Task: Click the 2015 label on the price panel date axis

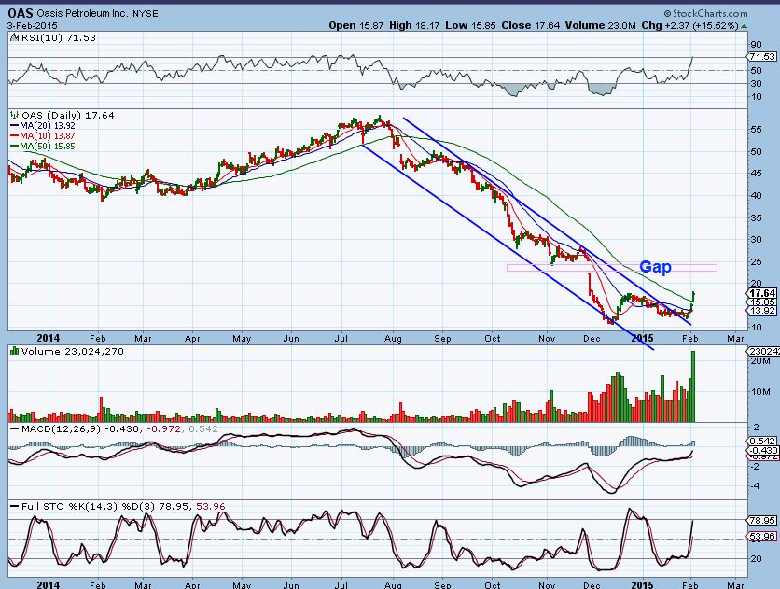Action: tap(643, 338)
